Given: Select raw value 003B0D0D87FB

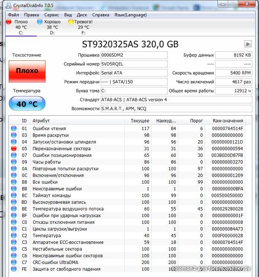Looking at the screenshot, I should coord(227,155).
